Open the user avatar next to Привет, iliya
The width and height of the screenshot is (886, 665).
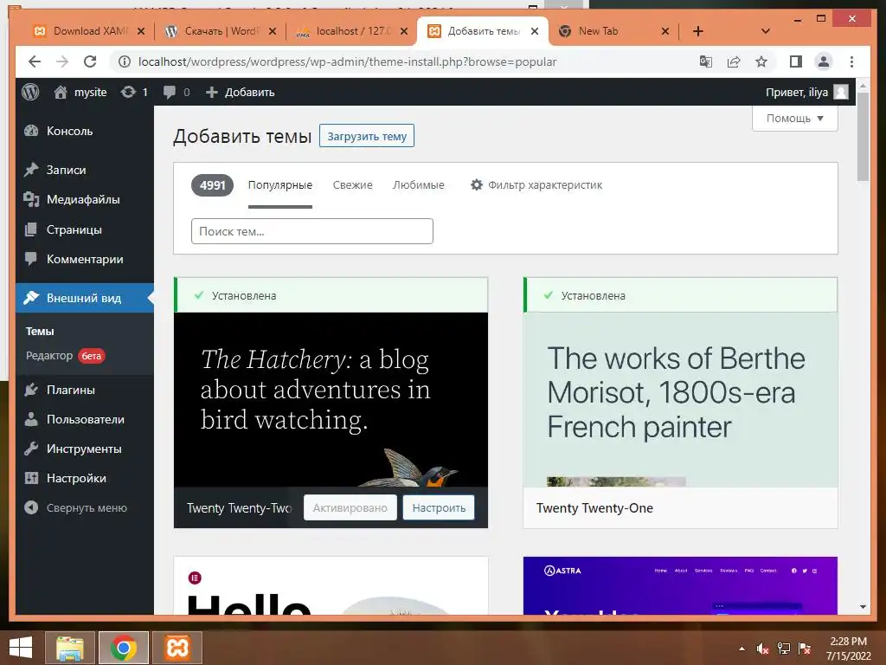pyautogui.click(x=841, y=92)
